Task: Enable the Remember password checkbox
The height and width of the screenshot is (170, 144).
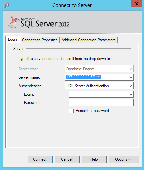Action: tap(71, 111)
